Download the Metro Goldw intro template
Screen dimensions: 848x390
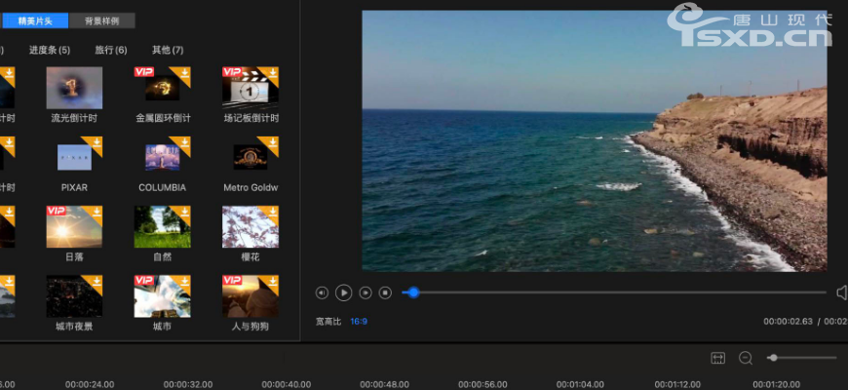pyautogui.click(x=273, y=142)
